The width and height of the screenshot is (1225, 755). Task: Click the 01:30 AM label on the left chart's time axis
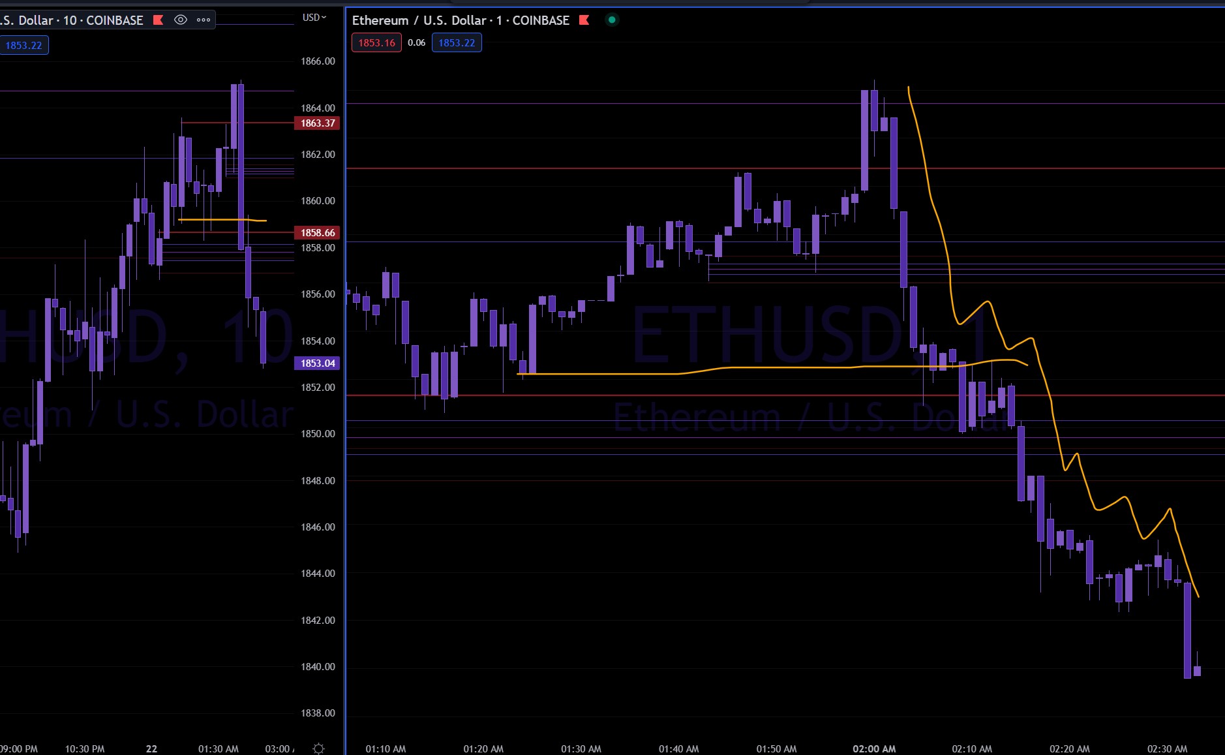coord(219,749)
